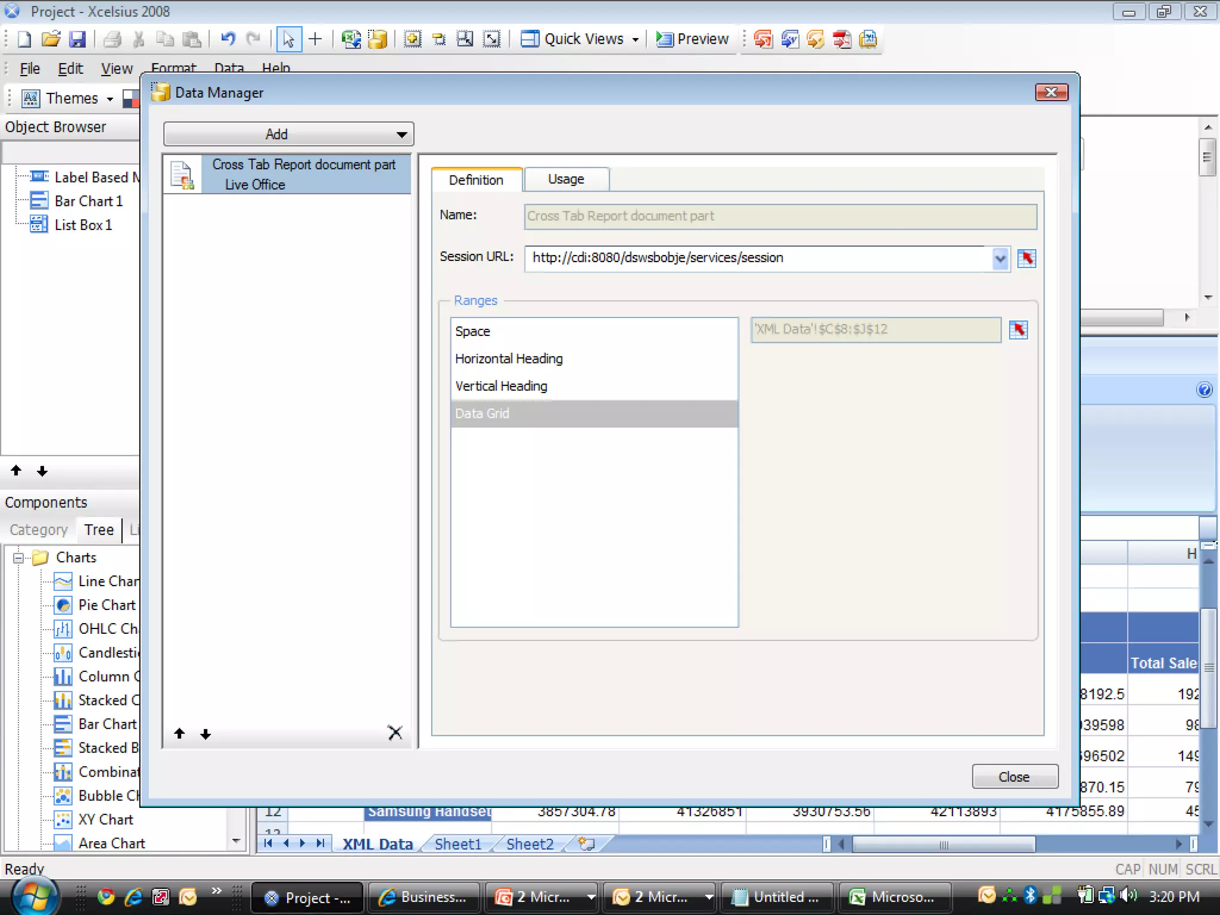Activate the Selection pointer tool
The image size is (1220, 915).
pos(289,39)
